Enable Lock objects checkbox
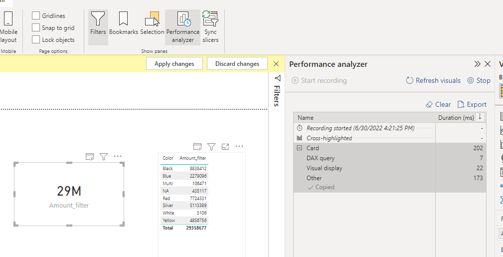Viewport: 503px width, 257px height. [36, 40]
